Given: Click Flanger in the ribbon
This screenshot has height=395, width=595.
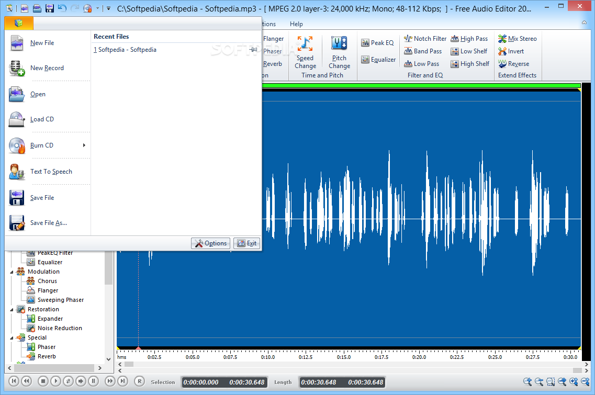Looking at the screenshot, I should coord(273,39).
